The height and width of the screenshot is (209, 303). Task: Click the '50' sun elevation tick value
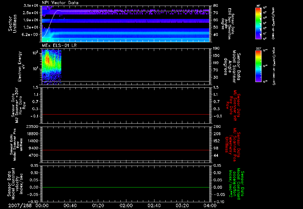pos(216,27)
